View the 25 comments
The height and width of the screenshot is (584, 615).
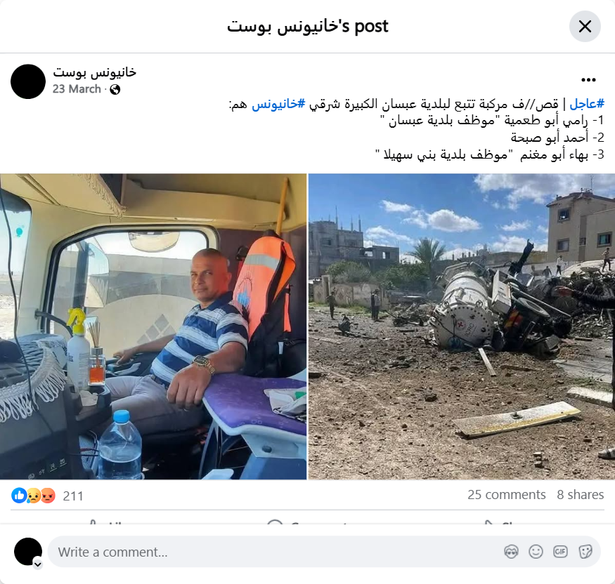[x=506, y=495]
